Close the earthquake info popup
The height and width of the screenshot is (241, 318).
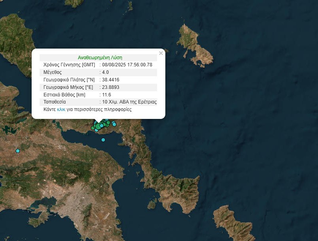point(161,53)
